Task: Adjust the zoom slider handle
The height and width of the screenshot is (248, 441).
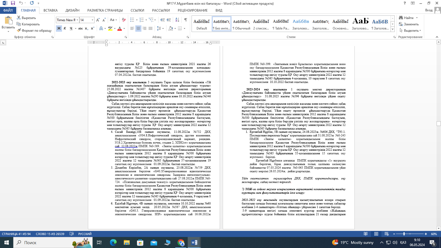Action: (x=404, y=234)
